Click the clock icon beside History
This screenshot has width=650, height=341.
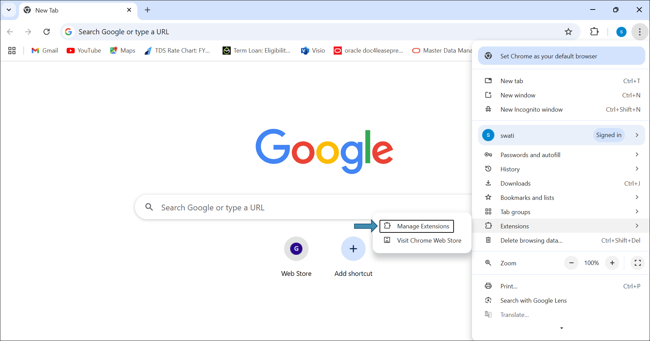click(x=488, y=169)
